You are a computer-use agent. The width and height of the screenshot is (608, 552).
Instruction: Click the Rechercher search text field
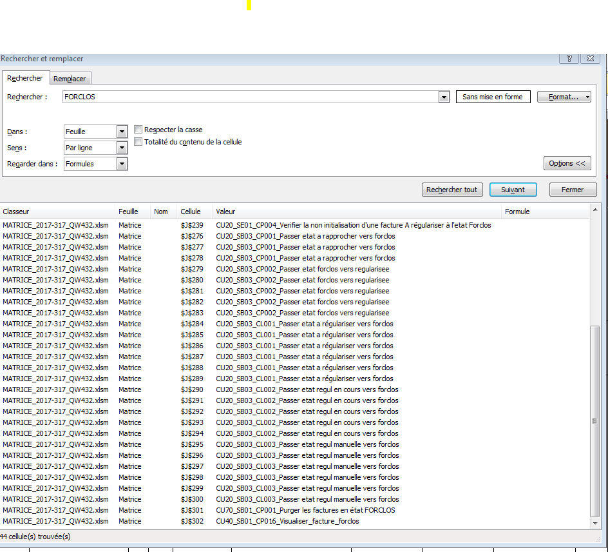coord(251,97)
